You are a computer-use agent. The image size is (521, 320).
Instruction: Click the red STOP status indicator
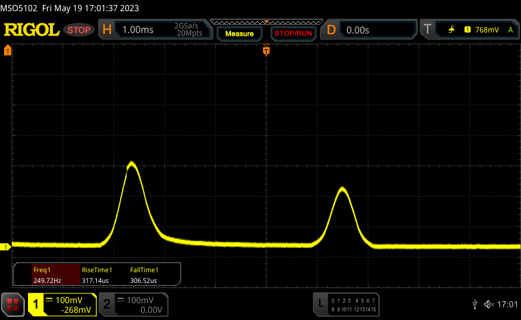pyautogui.click(x=79, y=30)
